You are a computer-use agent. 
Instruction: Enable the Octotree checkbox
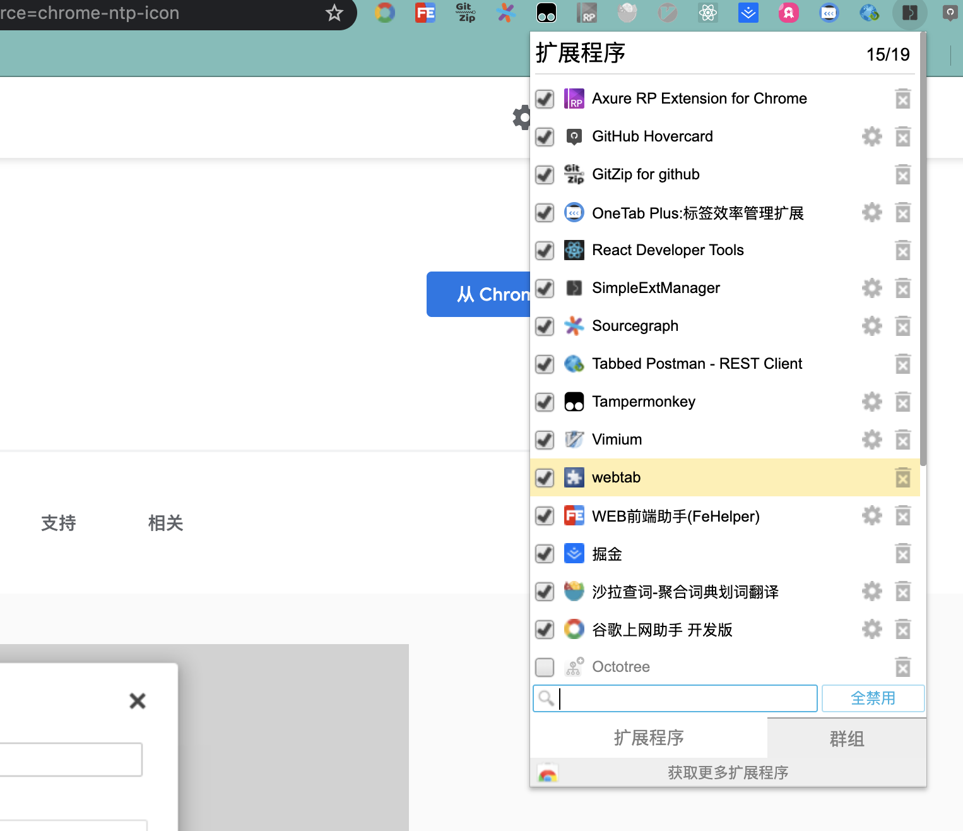tap(545, 667)
